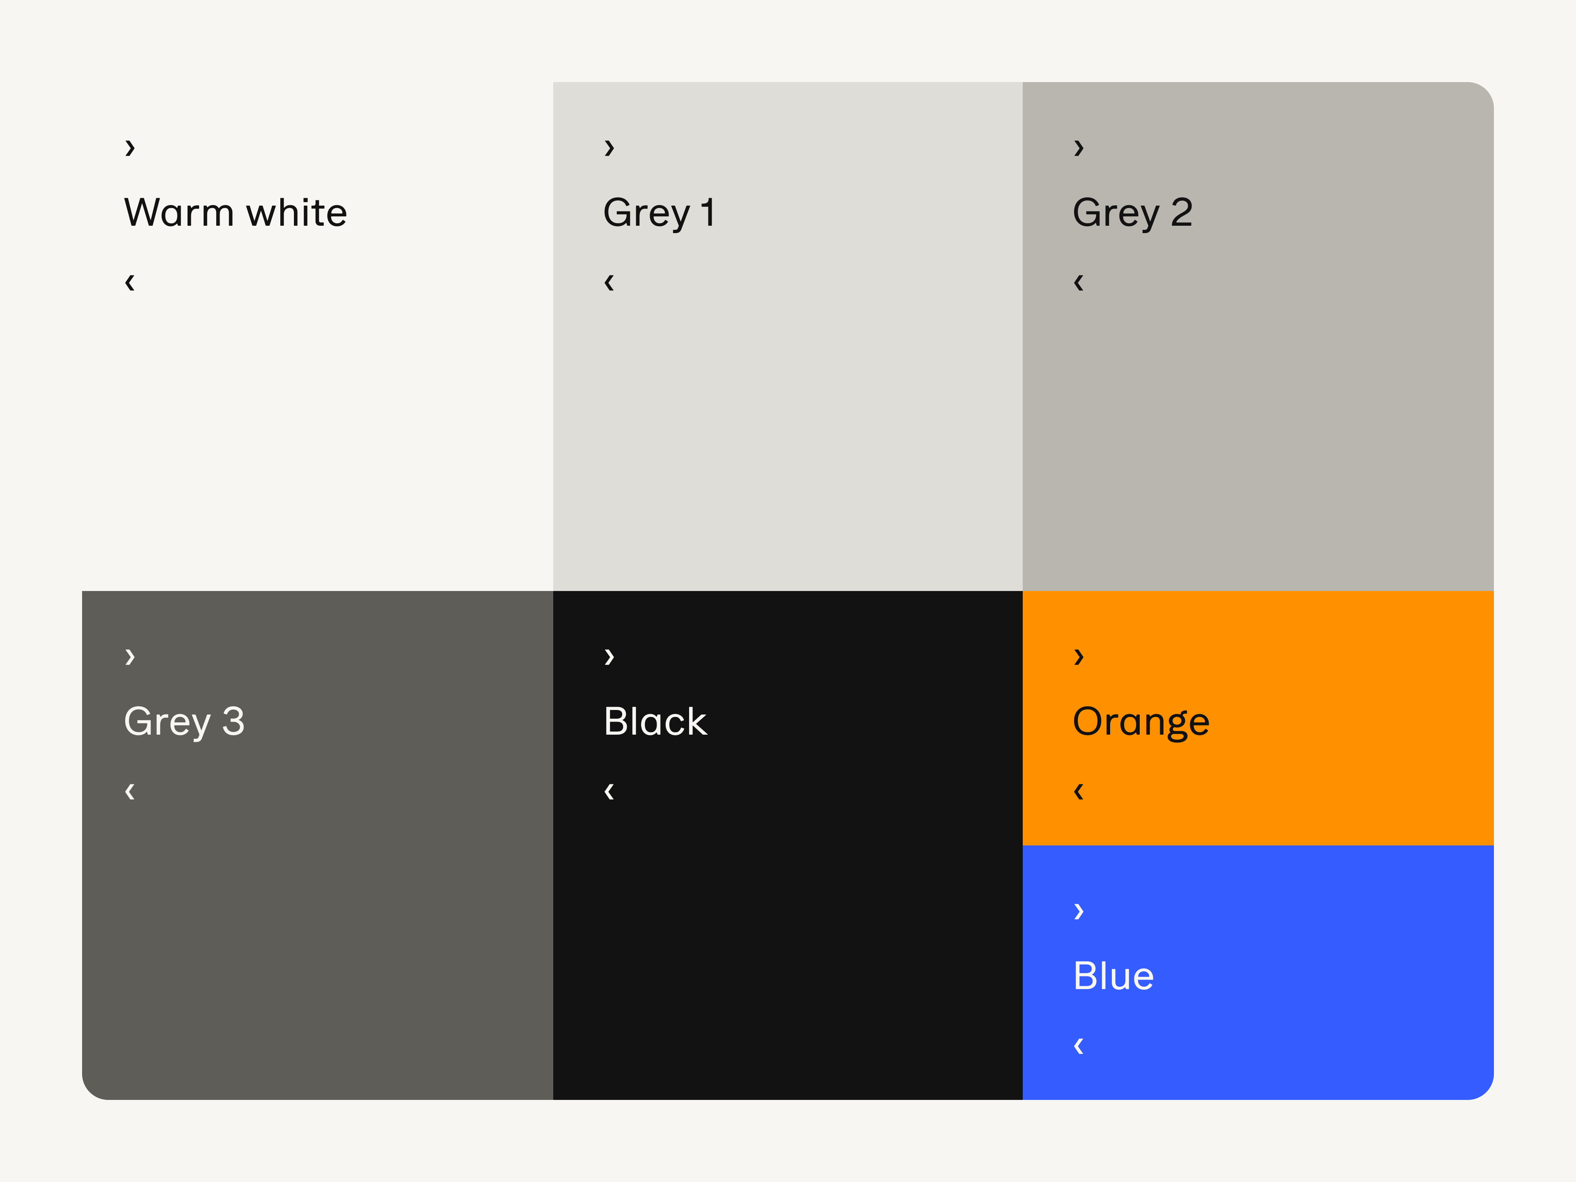This screenshot has width=1576, height=1182.
Task: Click the Black swatch label text
Action: pyautogui.click(x=655, y=721)
